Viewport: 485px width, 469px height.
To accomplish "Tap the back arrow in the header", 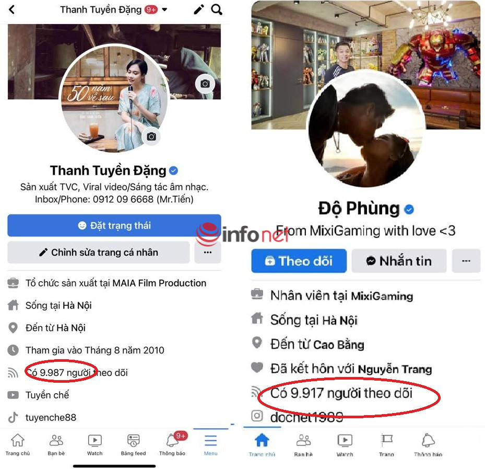I will [x=12, y=9].
